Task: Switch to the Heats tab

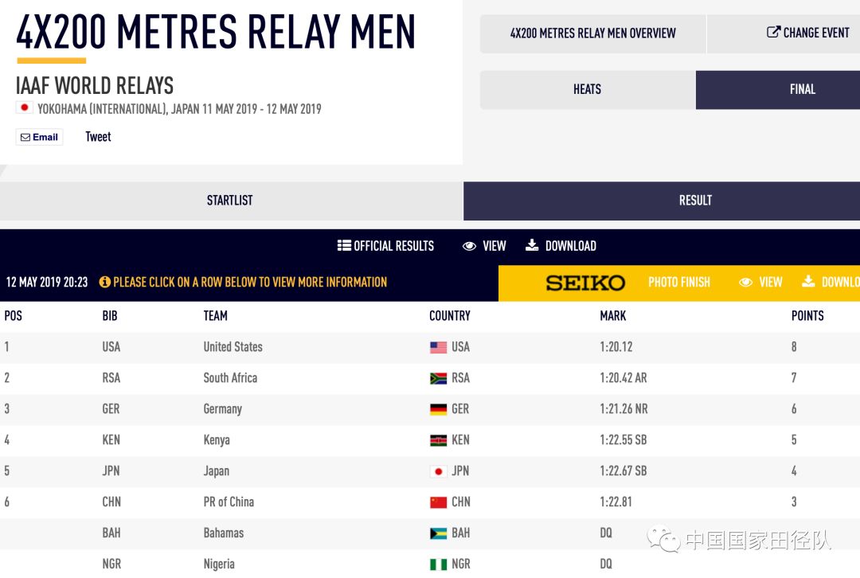Action: click(x=588, y=89)
